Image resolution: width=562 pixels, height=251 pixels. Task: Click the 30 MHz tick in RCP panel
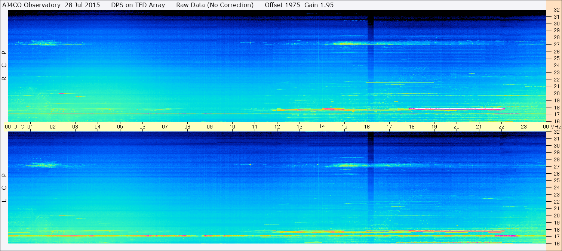click(x=556, y=24)
